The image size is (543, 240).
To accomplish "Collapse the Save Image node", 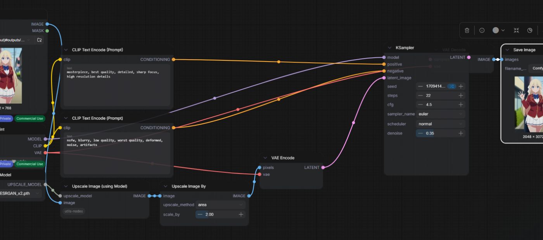I will (507, 50).
